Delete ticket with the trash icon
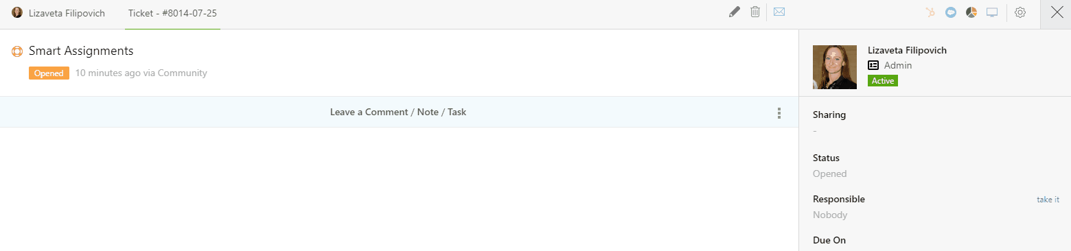This screenshot has height=251, width=1071. [755, 12]
